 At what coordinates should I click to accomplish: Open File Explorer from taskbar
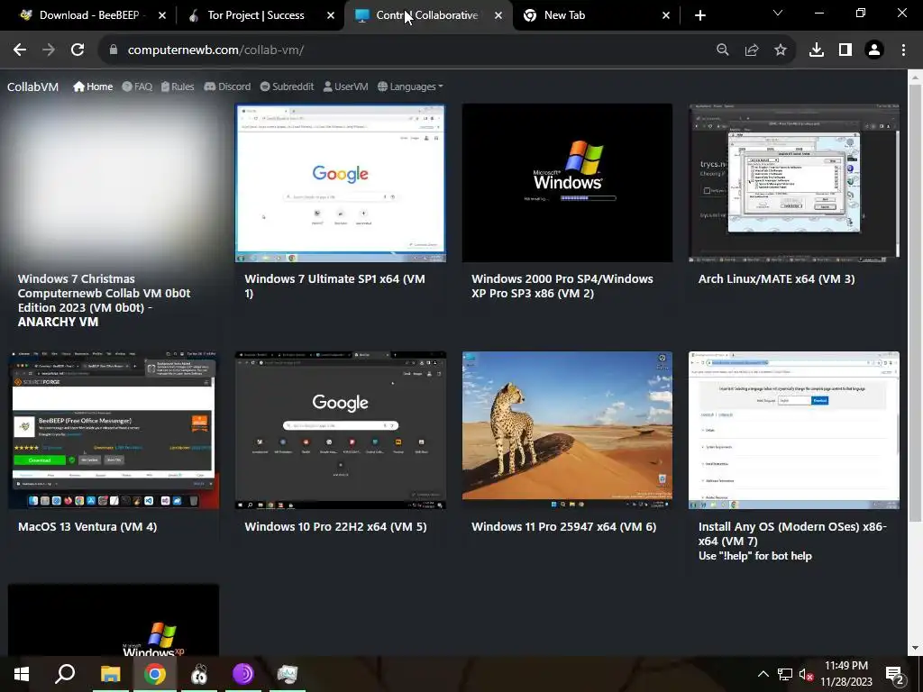[110, 674]
